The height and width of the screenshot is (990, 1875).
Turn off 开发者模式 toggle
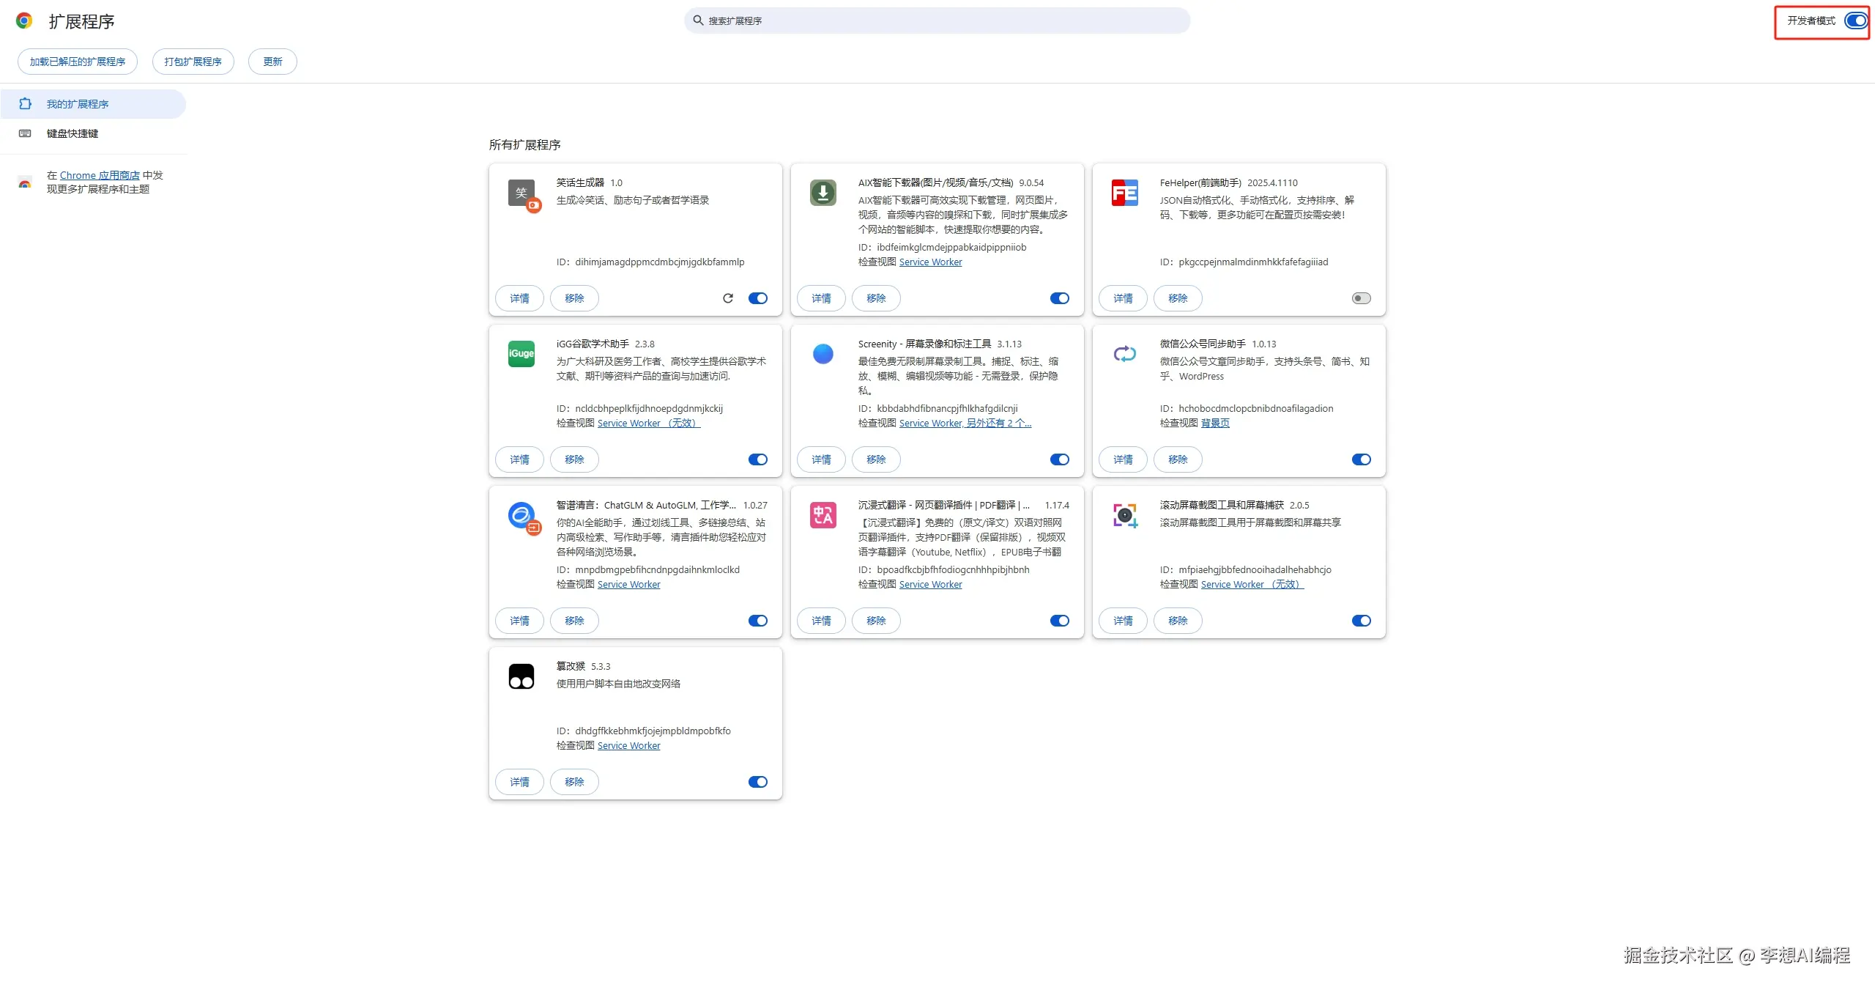pyautogui.click(x=1855, y=21)
